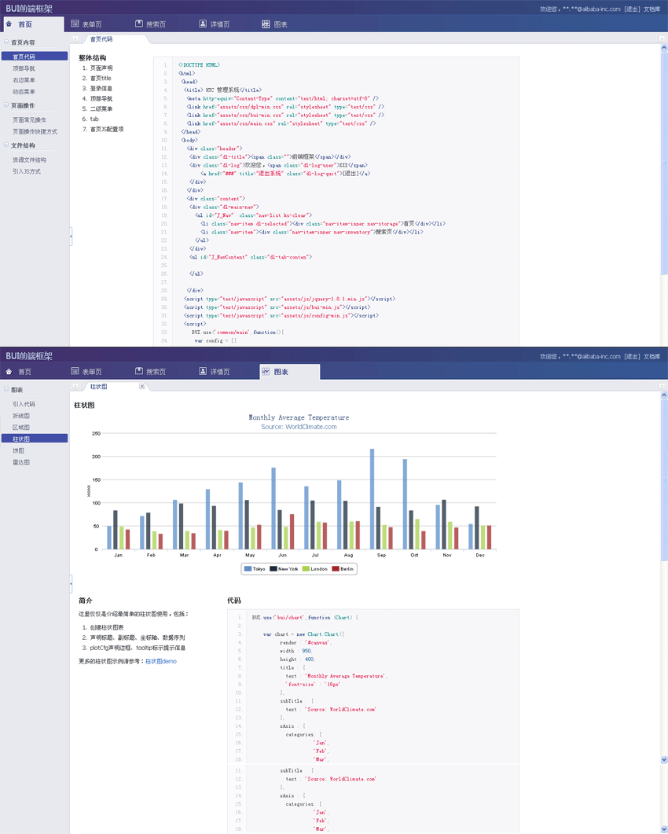Open the 顶部导航 sidebar menu item
668x834 pixels.
[24, 68]
